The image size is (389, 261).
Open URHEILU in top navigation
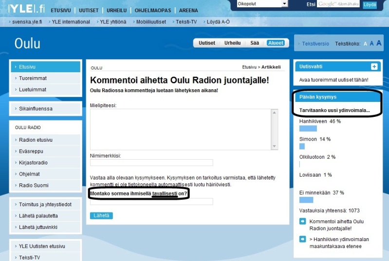116,10
